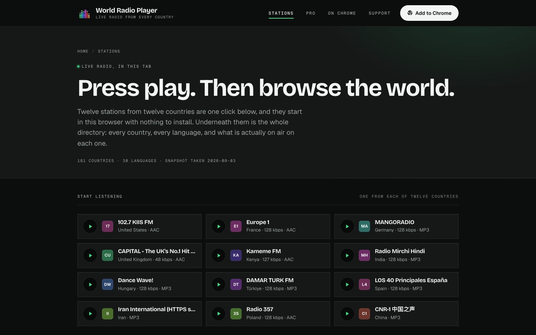Start Radio Mirchi Hindi playback
This screenshot has width=536, height=335.
click(347, 255)
